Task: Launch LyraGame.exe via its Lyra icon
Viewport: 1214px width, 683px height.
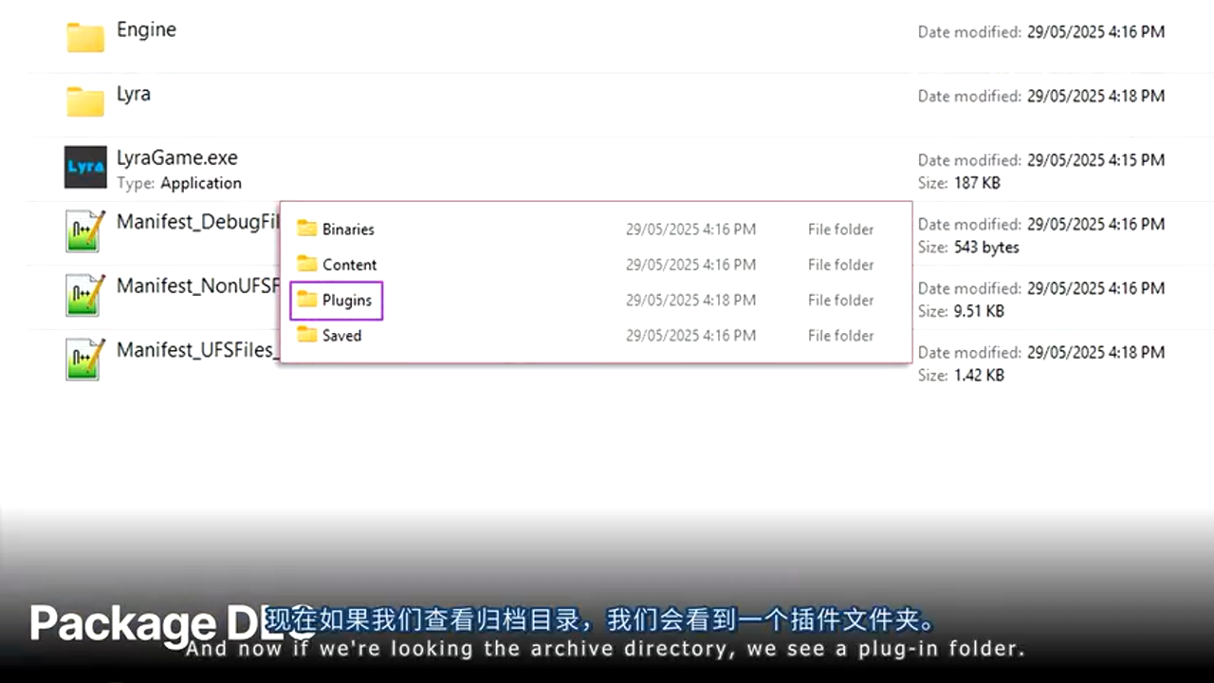Action: (x=85, y=167)
